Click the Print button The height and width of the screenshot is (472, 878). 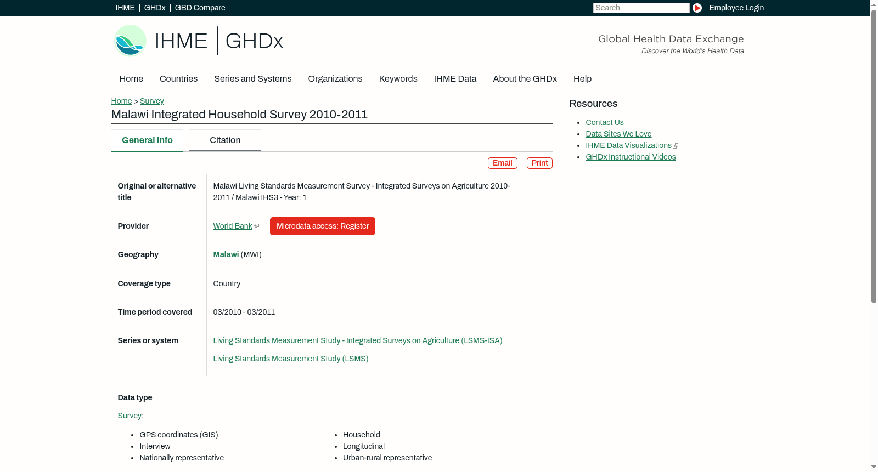tap(539, 163)
